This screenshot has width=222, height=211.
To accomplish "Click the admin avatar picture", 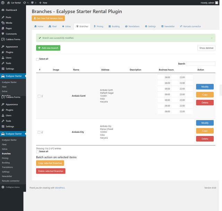I will pyautogui.click(x=216, y=3).
